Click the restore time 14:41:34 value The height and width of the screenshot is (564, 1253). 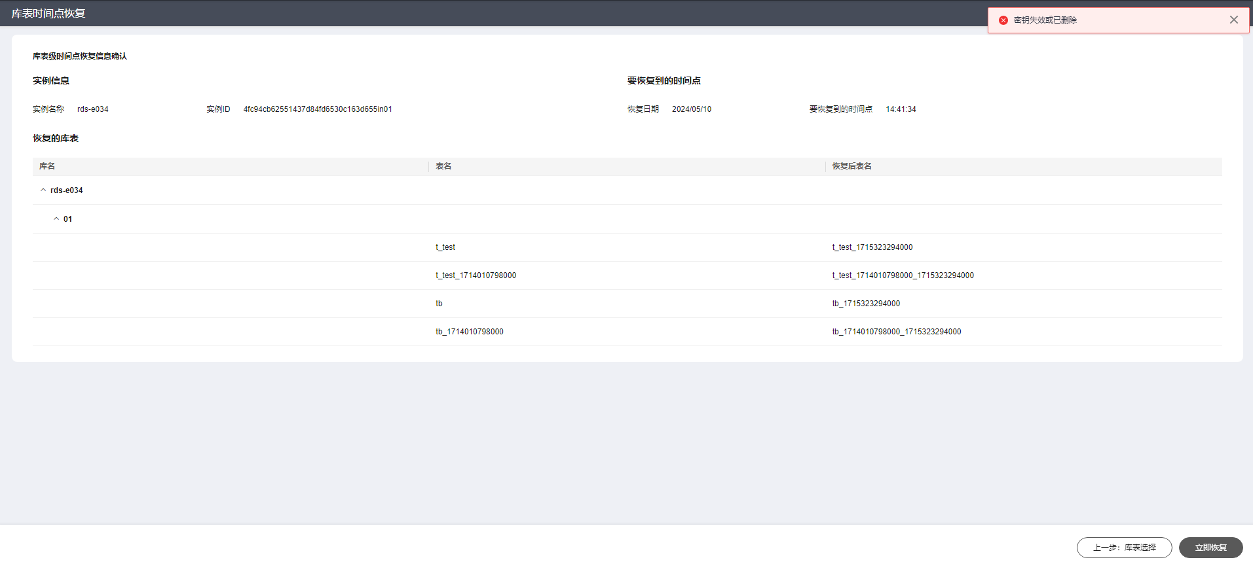point(901,109)
